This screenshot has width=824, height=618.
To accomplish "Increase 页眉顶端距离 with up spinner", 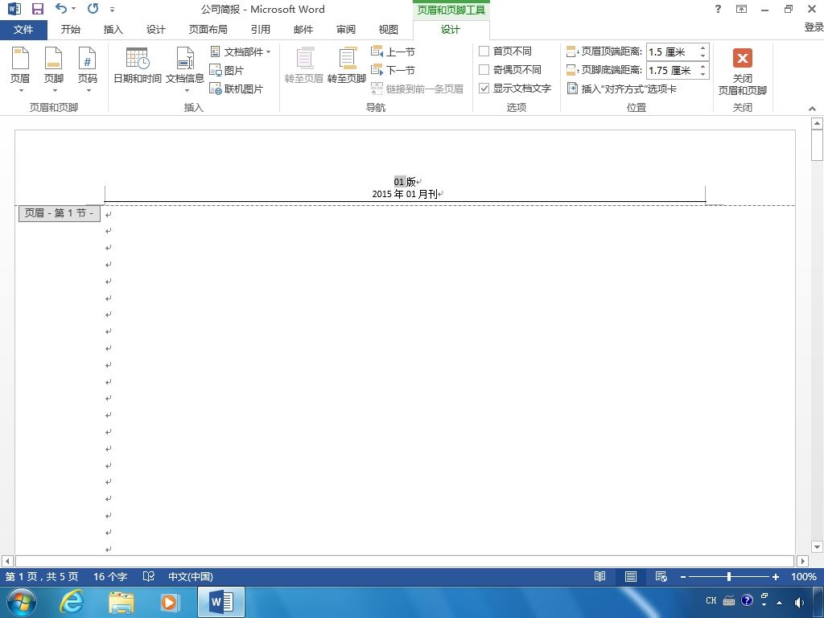I will pyautogui.click(x=702, y=47).
